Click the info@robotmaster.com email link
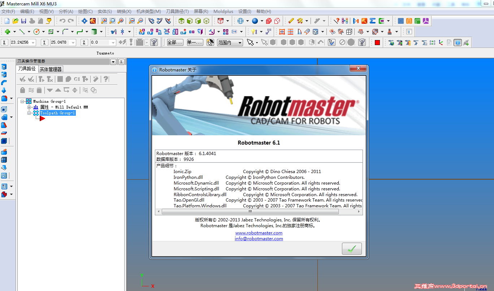Image resolution: width=494 pixels, height=291 pixels. tap(259, 239)
